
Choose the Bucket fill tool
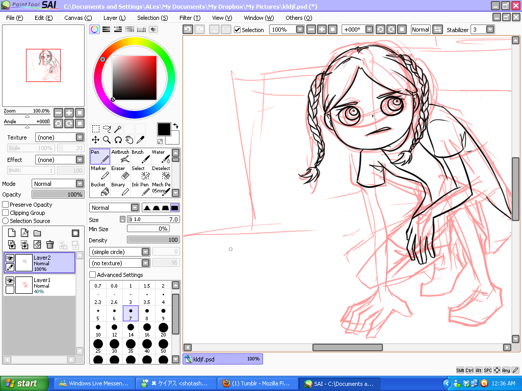pyautogui.click(x=100, y=189)
